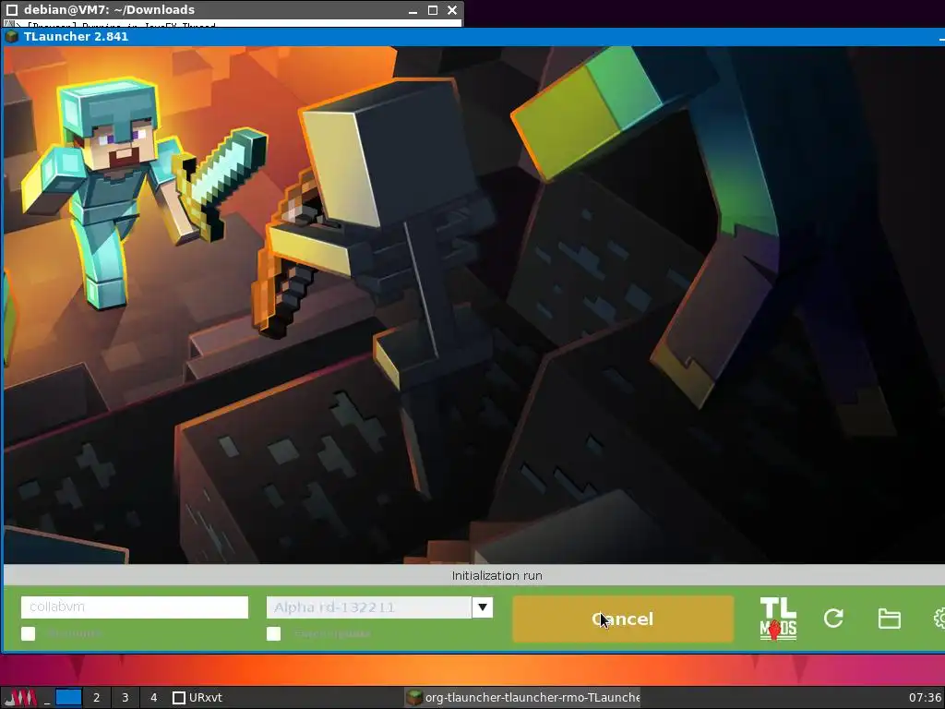Click the Initialization run status text

tap(496, 576)
